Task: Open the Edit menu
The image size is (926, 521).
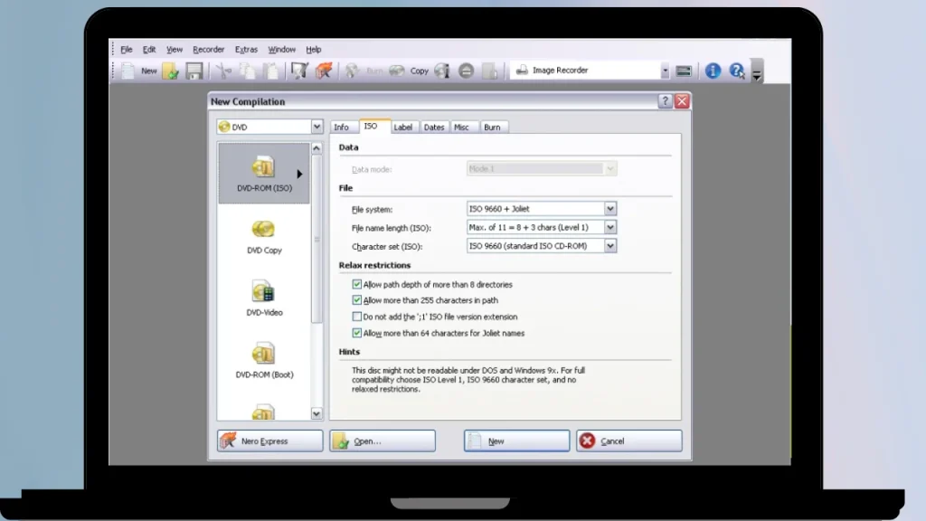Action: coord(149,50)
